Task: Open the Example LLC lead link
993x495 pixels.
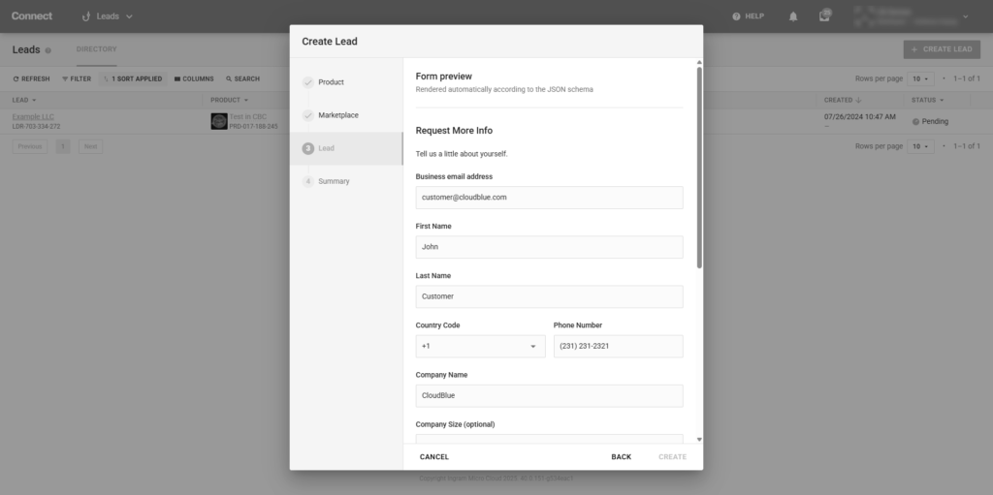Action: (x=33, y=116)
